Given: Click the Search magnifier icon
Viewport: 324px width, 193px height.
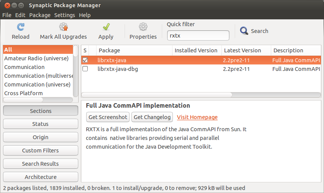Looking at the screenshot, I should (244, 31).
